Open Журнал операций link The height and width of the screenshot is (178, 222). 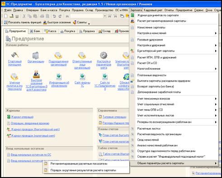[22, 117]
